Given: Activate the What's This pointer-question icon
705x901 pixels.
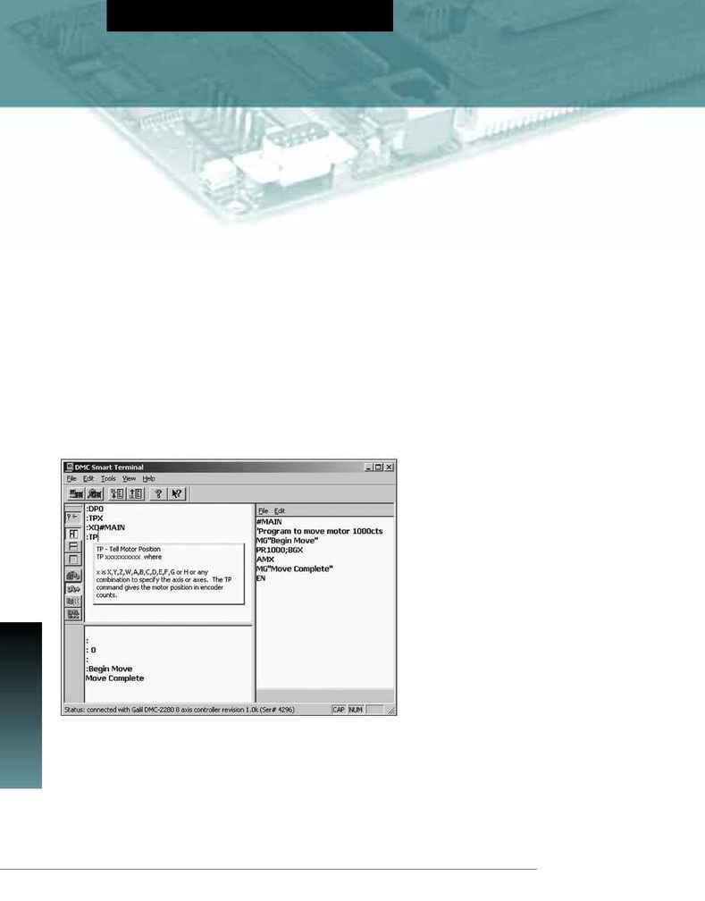Looking at the screenshot, I should pyautogui.click(x=177, y=493).
